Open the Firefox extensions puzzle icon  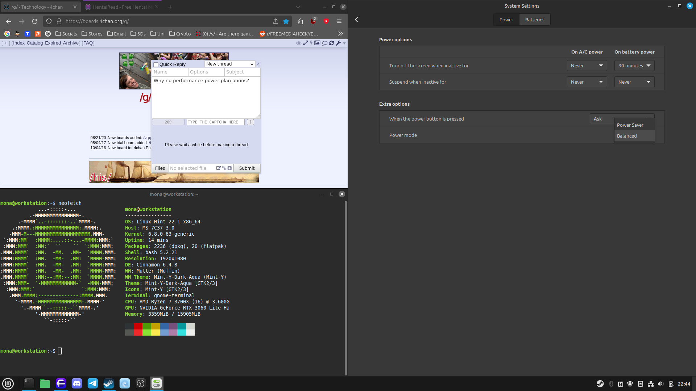tap(300, 21)
